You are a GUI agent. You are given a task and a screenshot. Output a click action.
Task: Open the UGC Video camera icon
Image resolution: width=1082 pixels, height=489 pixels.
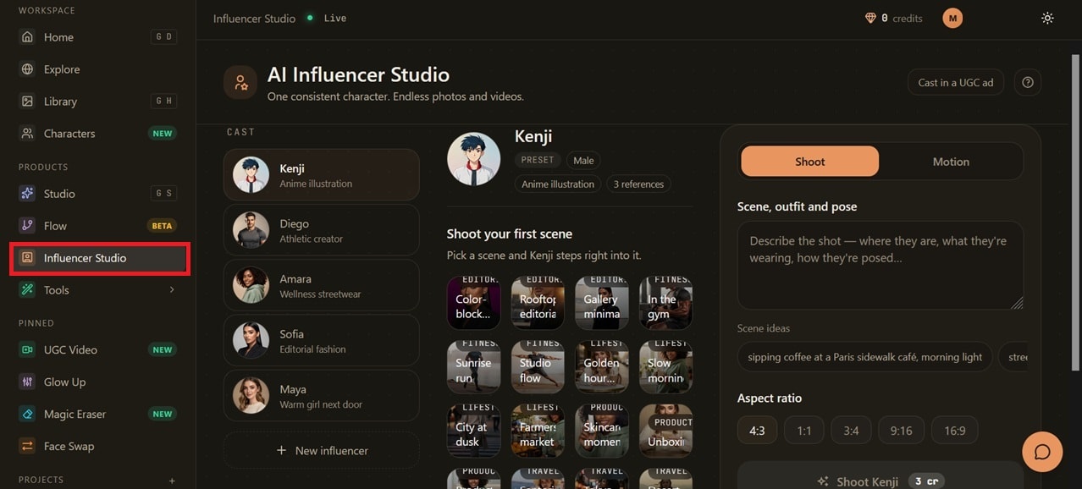tap(27, 349)
